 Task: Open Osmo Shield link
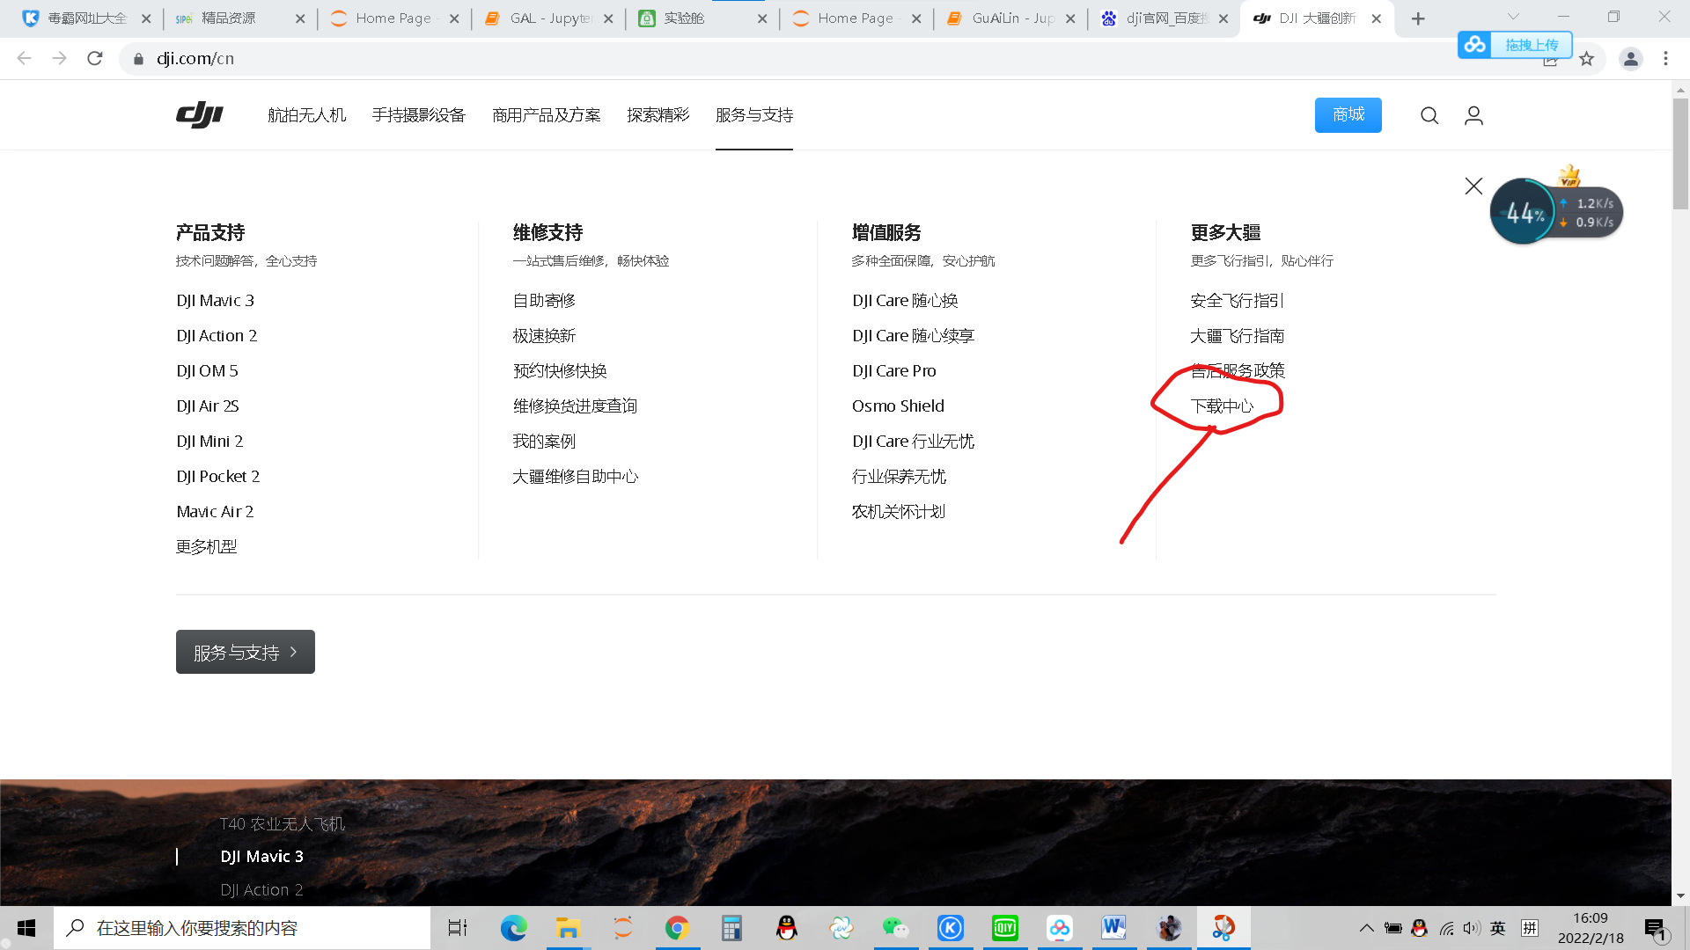898,406
